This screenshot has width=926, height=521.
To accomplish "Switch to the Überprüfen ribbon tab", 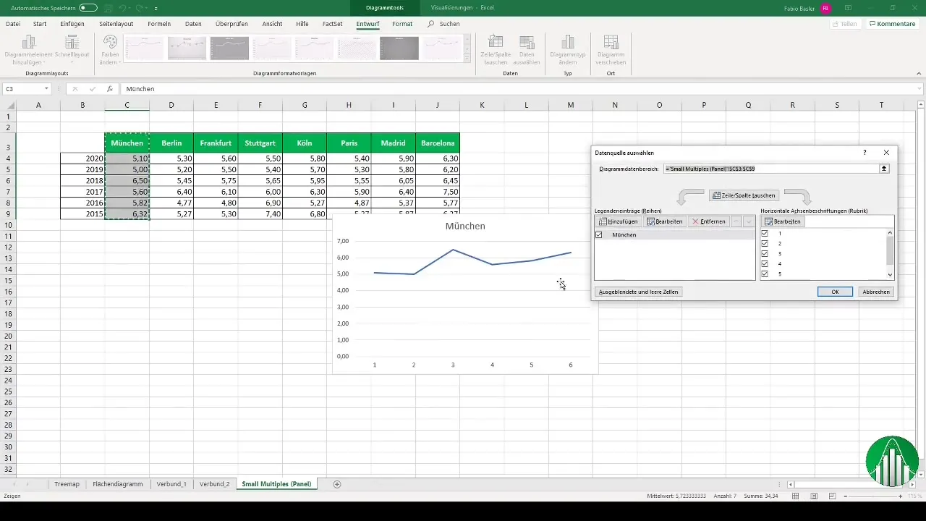I will coord(232,24).
